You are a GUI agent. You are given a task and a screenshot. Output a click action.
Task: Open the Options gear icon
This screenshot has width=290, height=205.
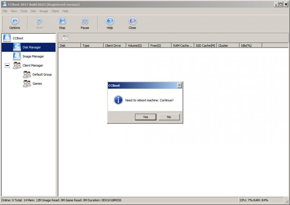(x=15, y=21)
